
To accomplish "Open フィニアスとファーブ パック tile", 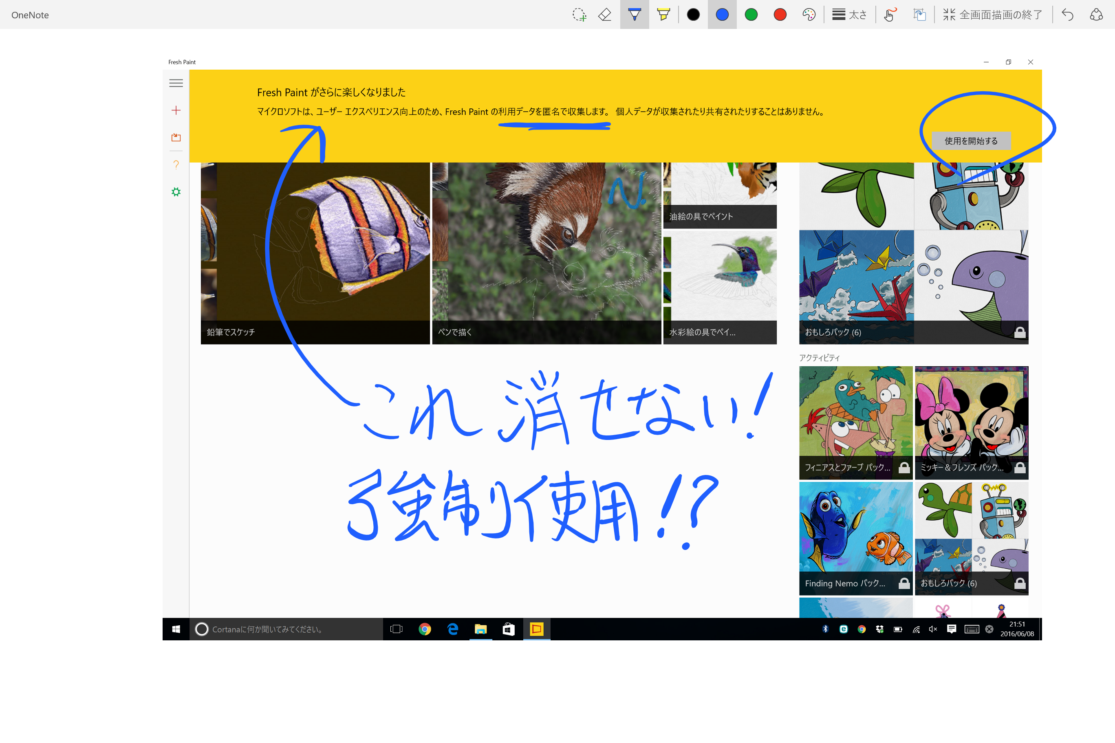I will (x=856, y=423).
